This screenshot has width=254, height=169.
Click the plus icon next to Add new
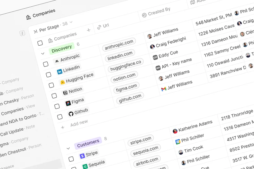point(63,127)
